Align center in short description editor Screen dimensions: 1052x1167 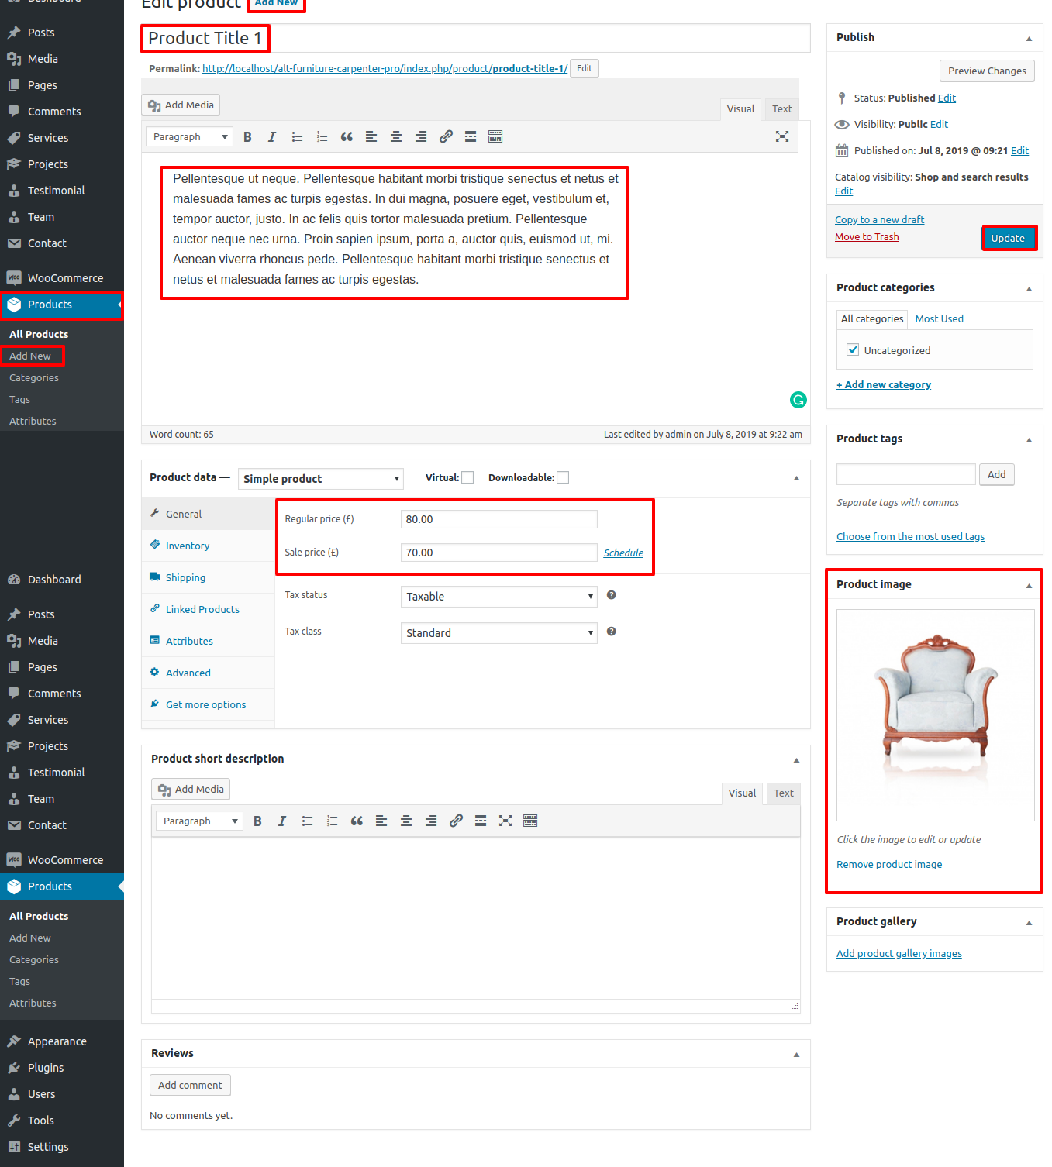click(406, 821)
